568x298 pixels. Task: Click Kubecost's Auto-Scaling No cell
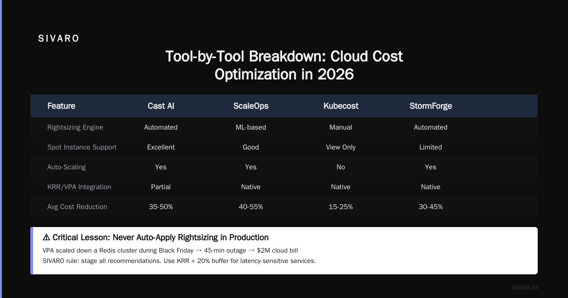(341, 167)
